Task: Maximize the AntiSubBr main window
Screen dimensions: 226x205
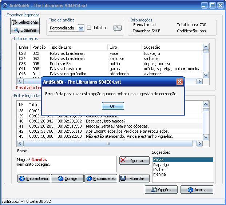Action: pos(213,5)
